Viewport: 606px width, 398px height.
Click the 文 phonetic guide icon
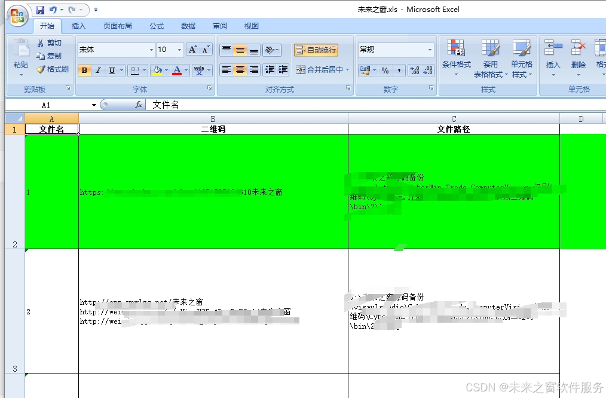199,71
